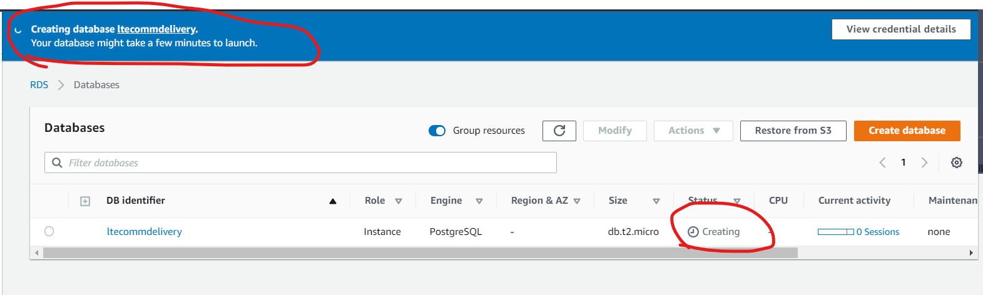Click the horizontal scrollbar thumb under table
The height and width of the screenshot is (295, 983).
coord(420,253)
